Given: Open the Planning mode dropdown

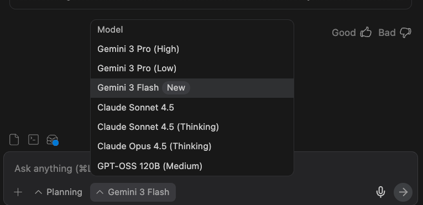Looking at the screenshot, I should pyautogui.click(x=59, y=192).
